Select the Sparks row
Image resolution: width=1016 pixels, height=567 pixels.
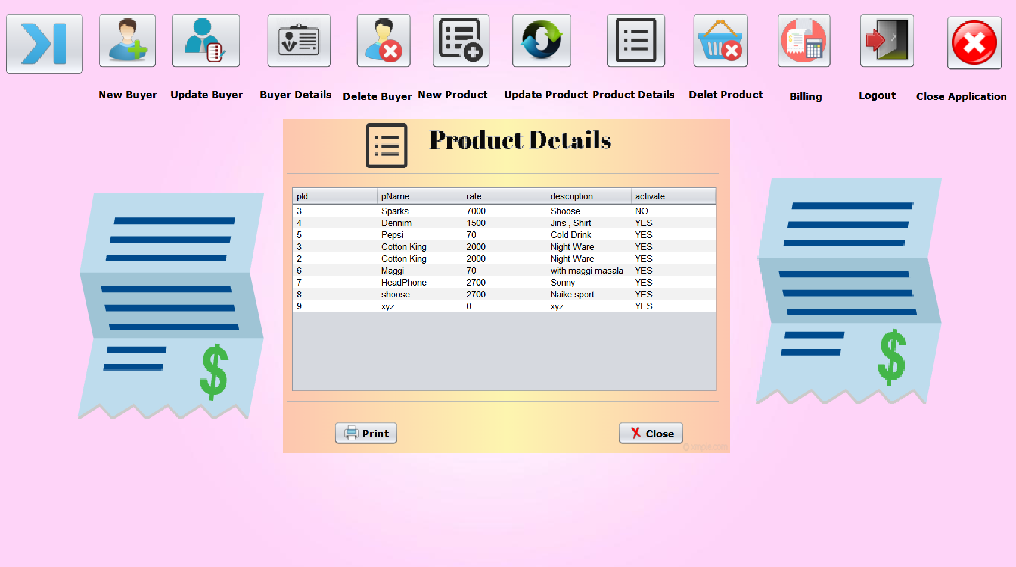click(504, 211)
